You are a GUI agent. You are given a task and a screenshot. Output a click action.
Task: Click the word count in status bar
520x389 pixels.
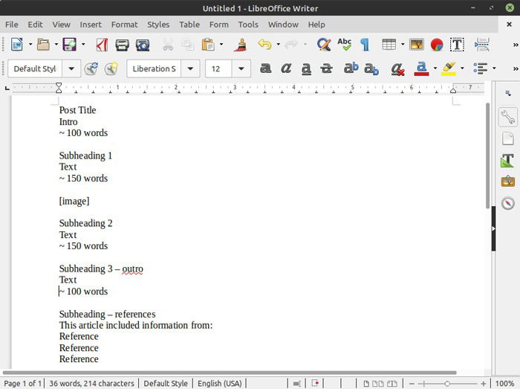click(91, 384)
